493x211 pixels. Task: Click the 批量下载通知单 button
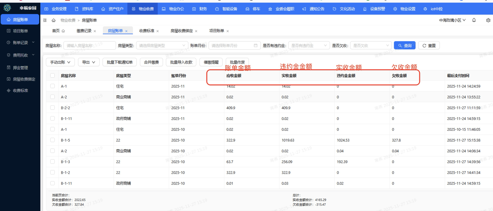(x=119, y=62)
